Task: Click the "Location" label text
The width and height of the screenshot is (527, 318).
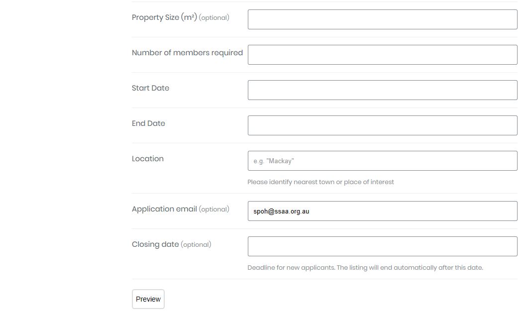Action: [147, 159]
